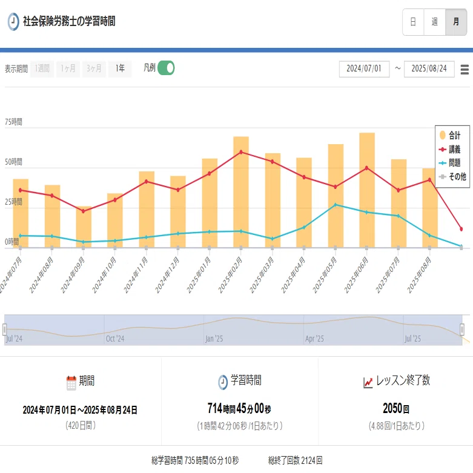Click the navigator at Jan '25
This screenshot has height=473, width=473.
click(214, 339)
